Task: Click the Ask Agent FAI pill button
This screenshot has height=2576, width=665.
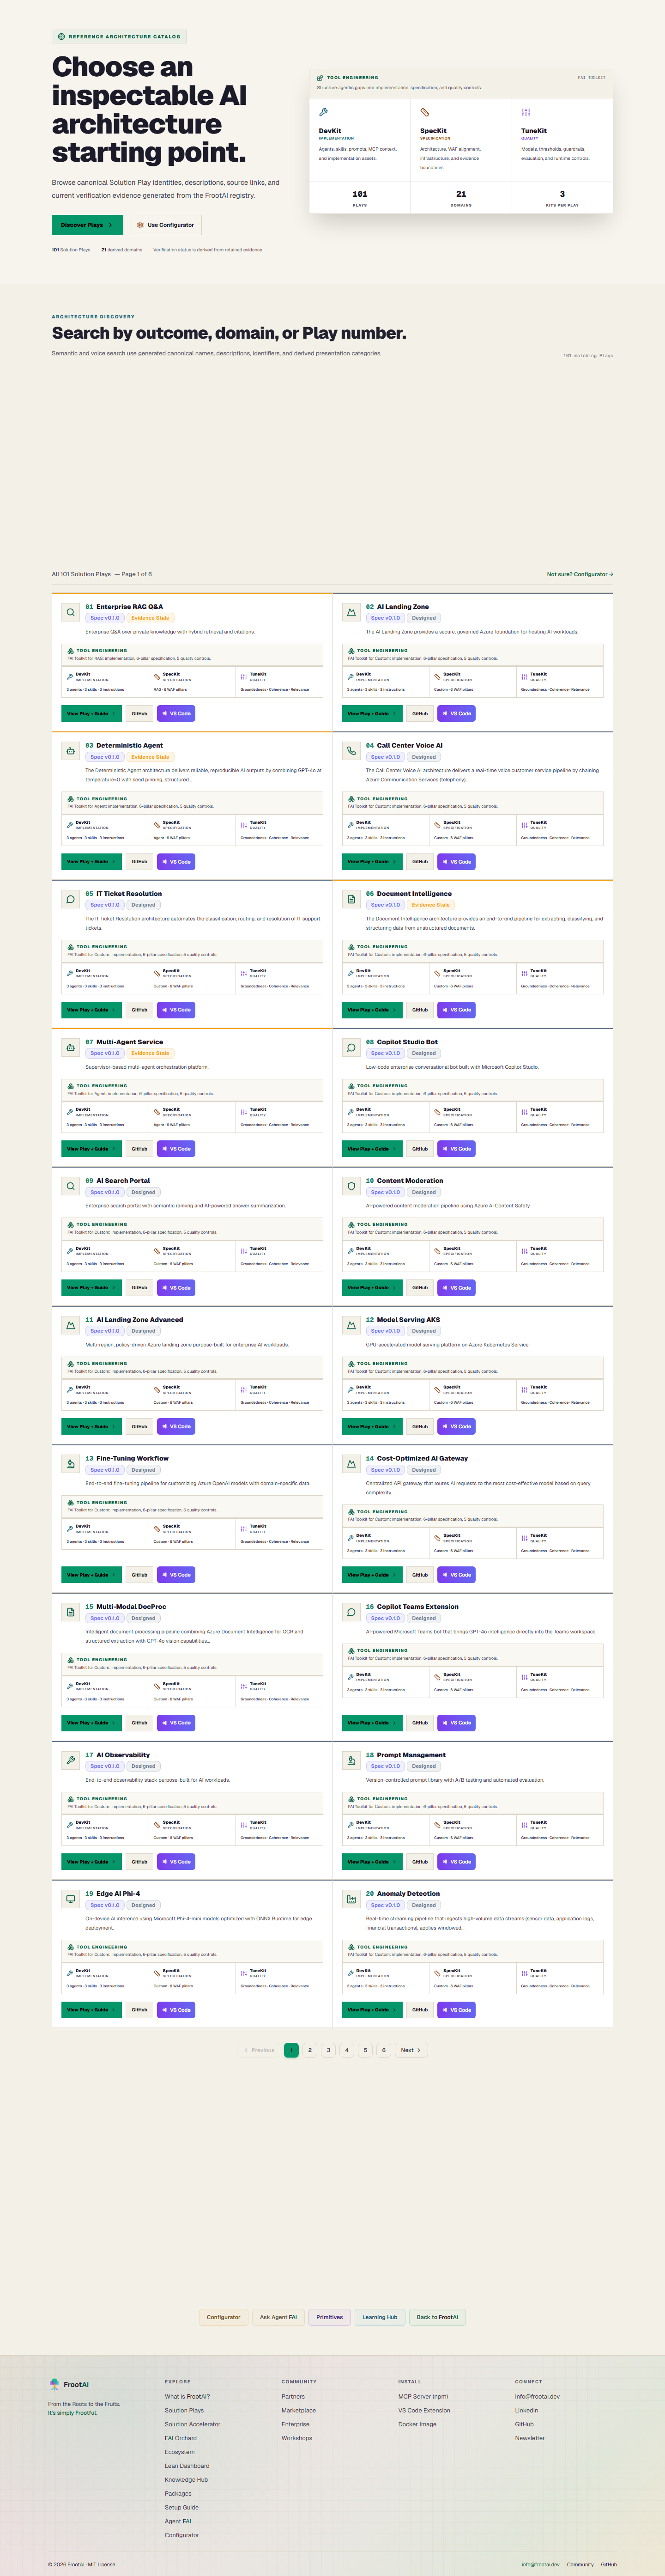Action: click(278, 2317)
